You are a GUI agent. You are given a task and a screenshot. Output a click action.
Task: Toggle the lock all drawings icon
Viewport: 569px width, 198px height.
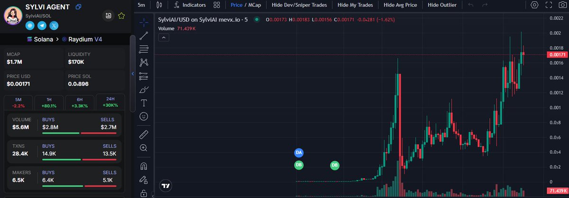(144, 193)
